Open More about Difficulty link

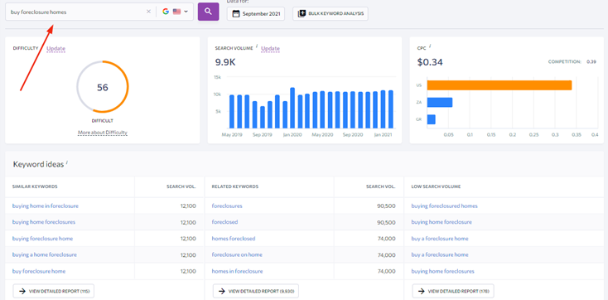click(x=103, y=133)
